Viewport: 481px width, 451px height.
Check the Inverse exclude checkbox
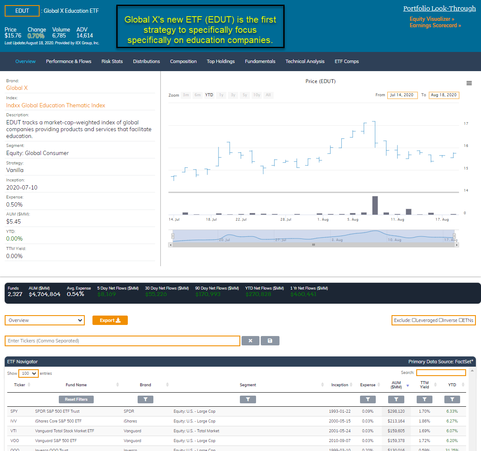441,320
